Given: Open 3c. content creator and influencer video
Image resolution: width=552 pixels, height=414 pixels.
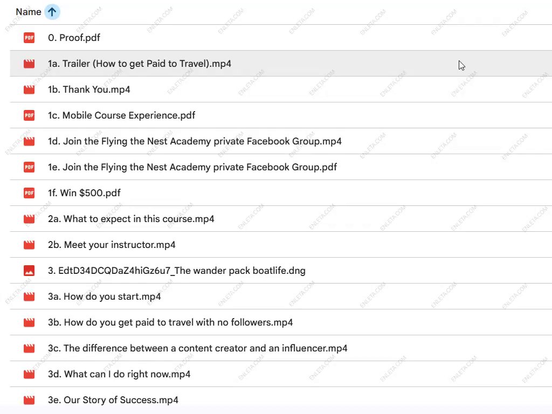Looking at the screenshot, I should (x=197, y=348).
